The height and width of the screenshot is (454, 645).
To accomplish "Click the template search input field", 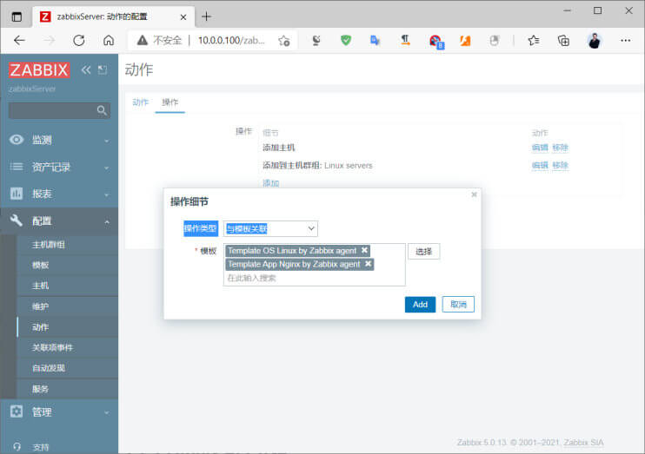I will tap(315, 278).
